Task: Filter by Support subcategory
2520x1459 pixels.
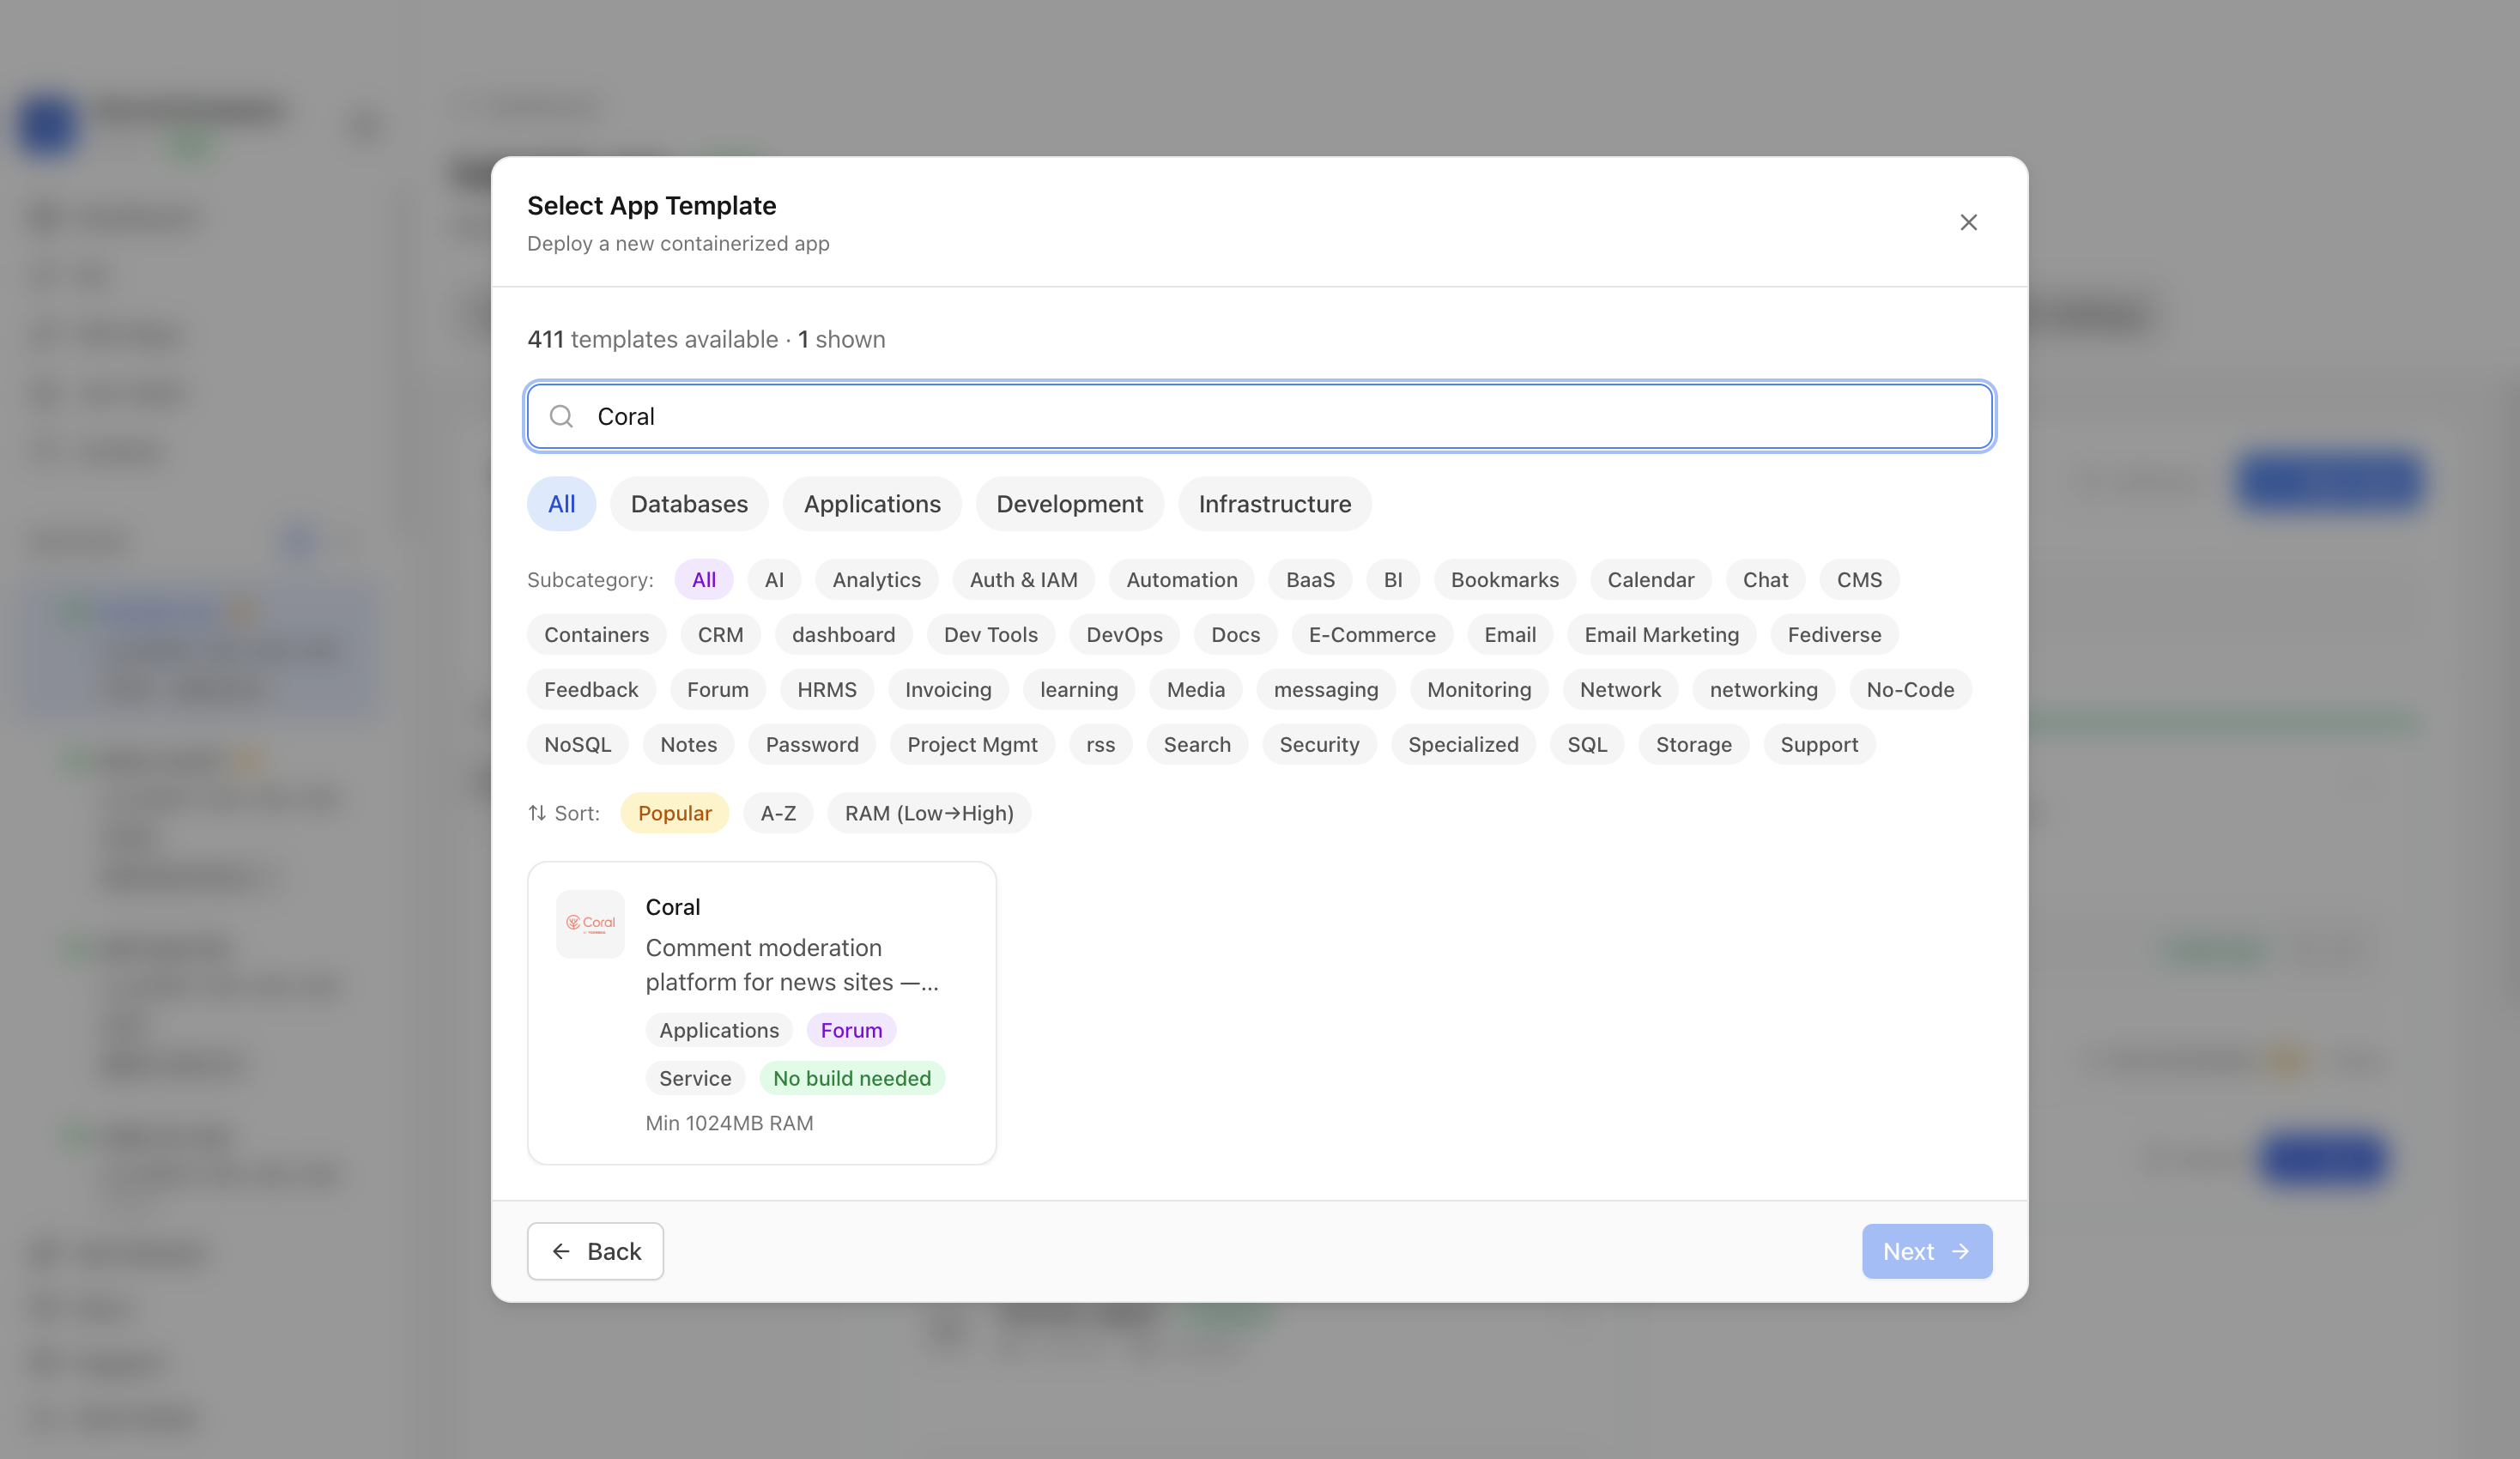Action: (x=1819, y=745)
